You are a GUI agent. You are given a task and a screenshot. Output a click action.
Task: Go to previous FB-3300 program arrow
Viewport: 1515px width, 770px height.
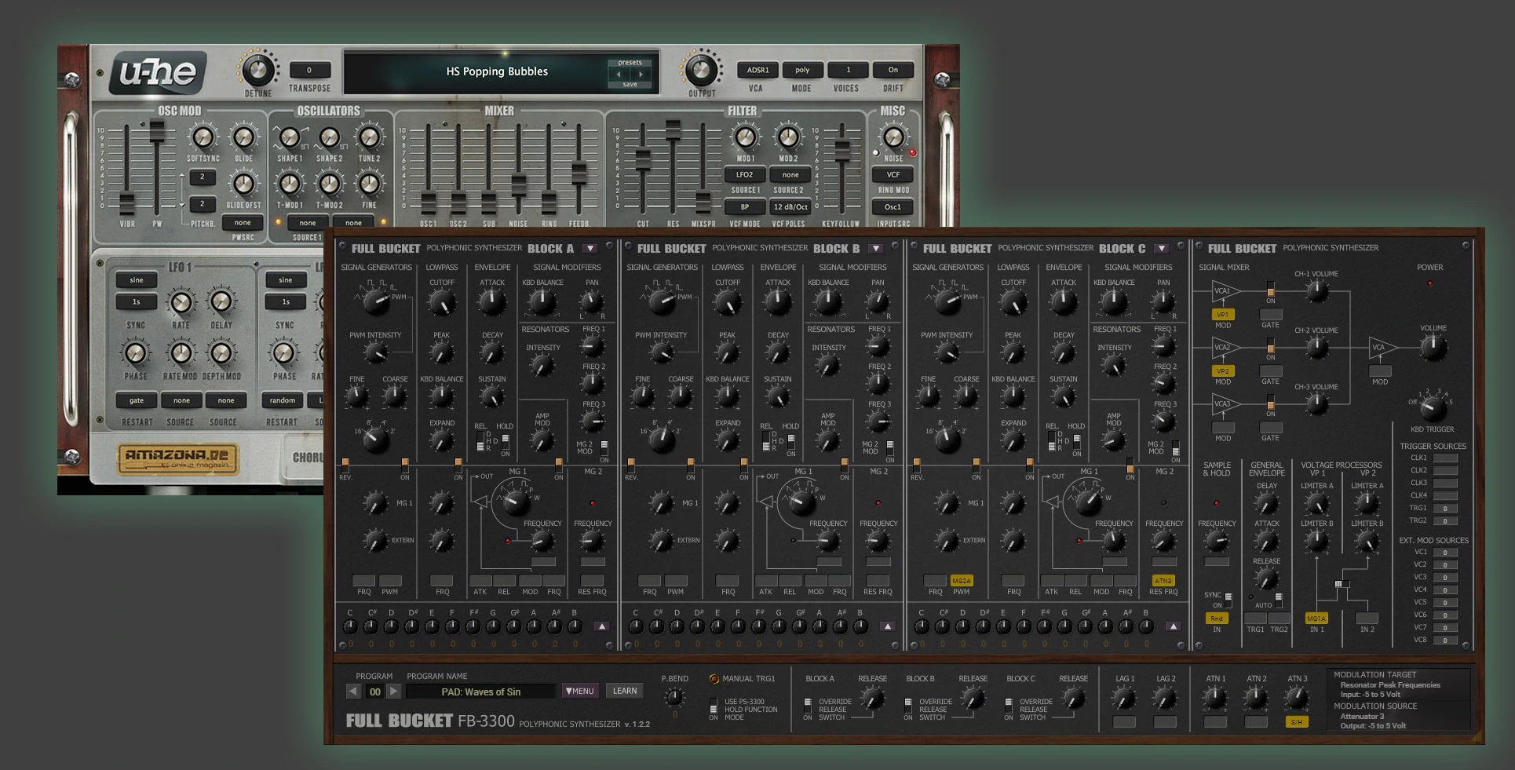pyautogui.click(x=353, y=692)
